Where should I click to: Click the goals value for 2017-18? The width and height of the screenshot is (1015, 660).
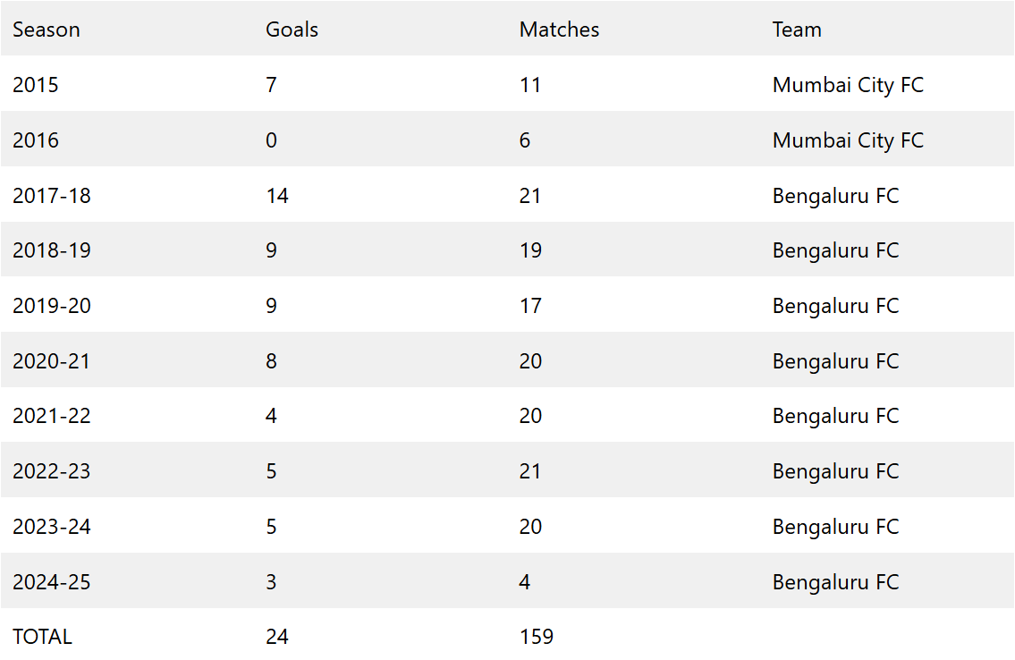tap(277, 196)
